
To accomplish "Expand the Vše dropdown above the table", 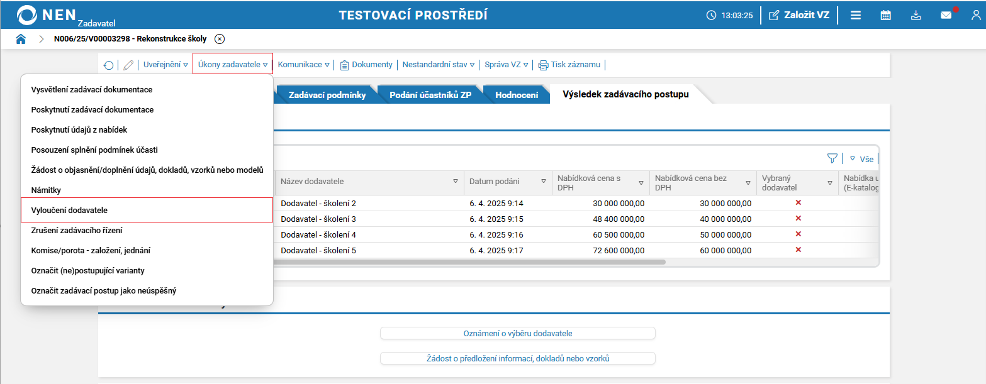I will point(861,158).
